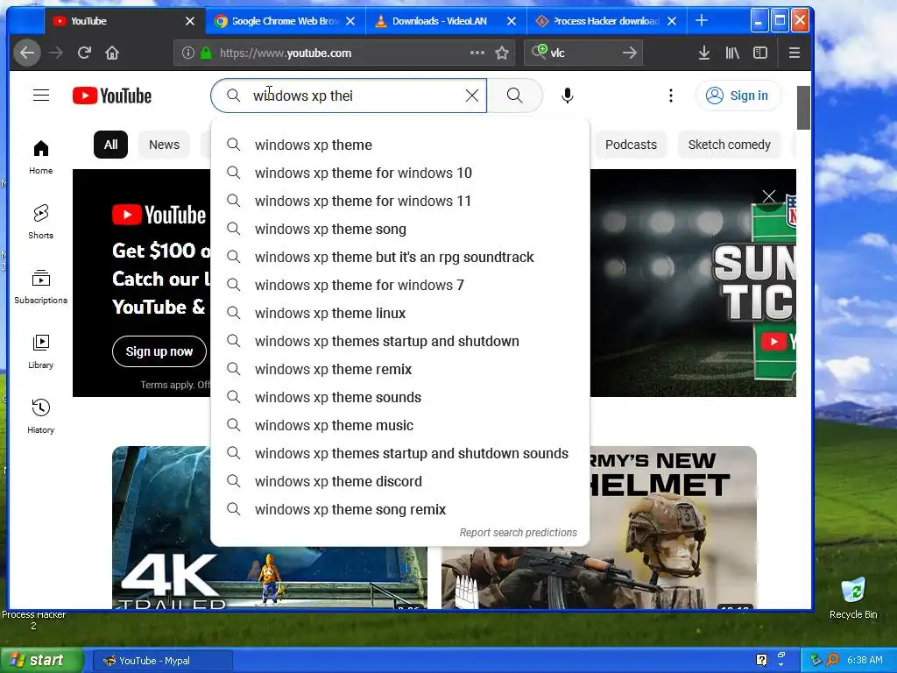Open browser hamburger application menu
The height and width of the screenshot is (673, 897).
(794, 53)
